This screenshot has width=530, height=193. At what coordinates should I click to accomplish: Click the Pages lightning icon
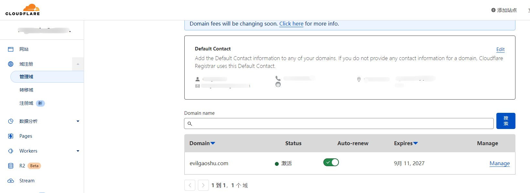coord(11,136)
